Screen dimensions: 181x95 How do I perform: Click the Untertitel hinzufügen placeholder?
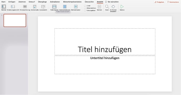[105, 65]
